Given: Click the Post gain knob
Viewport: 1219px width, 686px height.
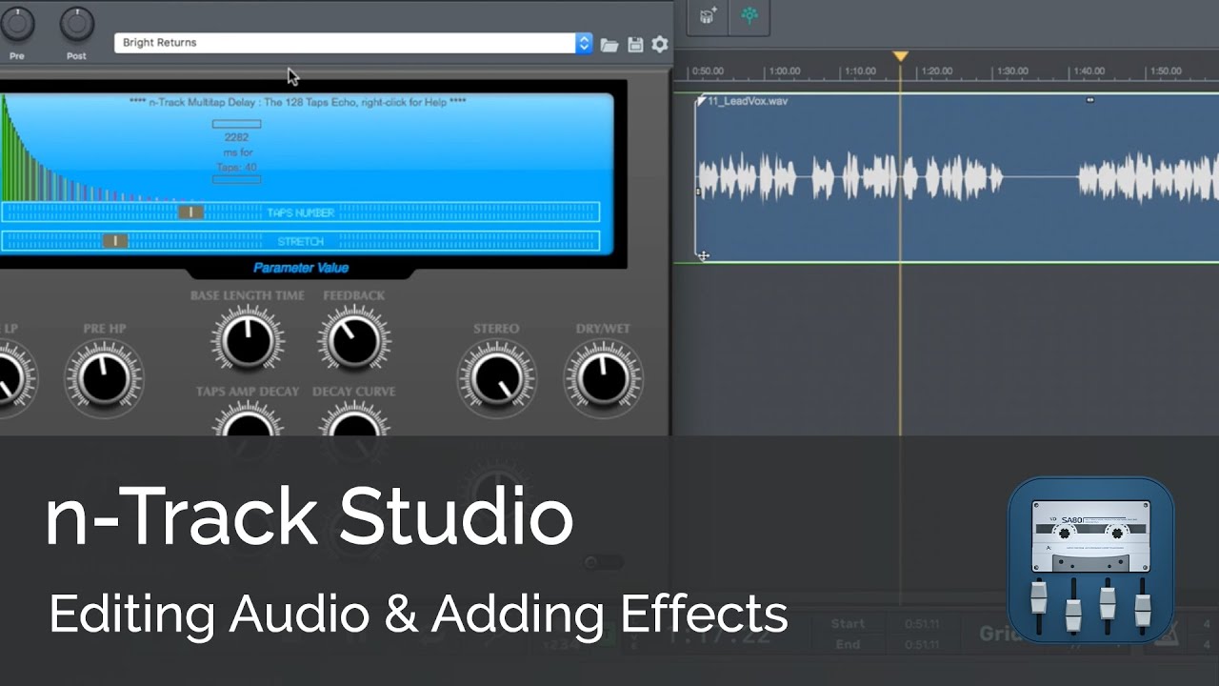Looking at the screenshot, I should [76, 23].
